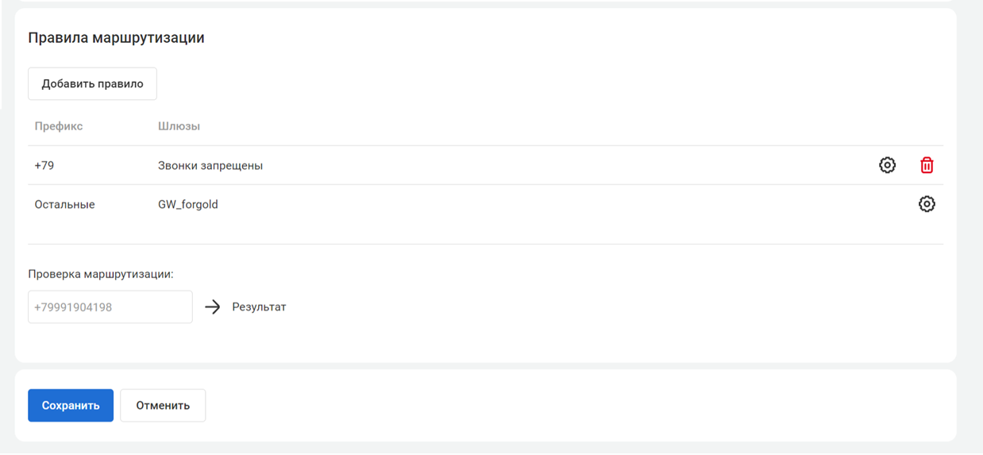The width and height of the screenshot is (983, 455).
Task: Click the red trash bin icon
Action: click(927, 165)
